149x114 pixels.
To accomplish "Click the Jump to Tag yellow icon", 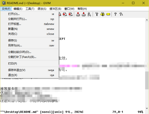I will coord(108,14).
